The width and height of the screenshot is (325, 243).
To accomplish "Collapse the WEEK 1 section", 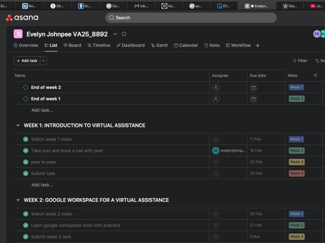I will coord(18,125).
